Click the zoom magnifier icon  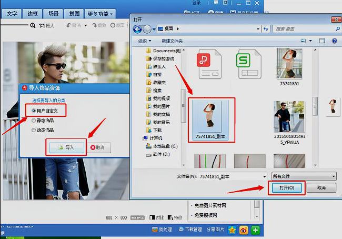(33, 26)
